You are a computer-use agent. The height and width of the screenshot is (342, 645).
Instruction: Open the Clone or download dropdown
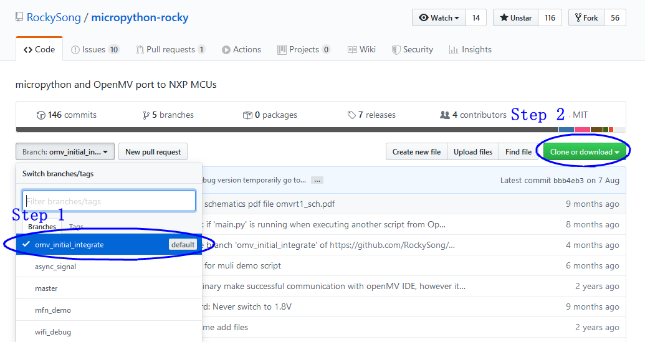[x=585, y=151]
